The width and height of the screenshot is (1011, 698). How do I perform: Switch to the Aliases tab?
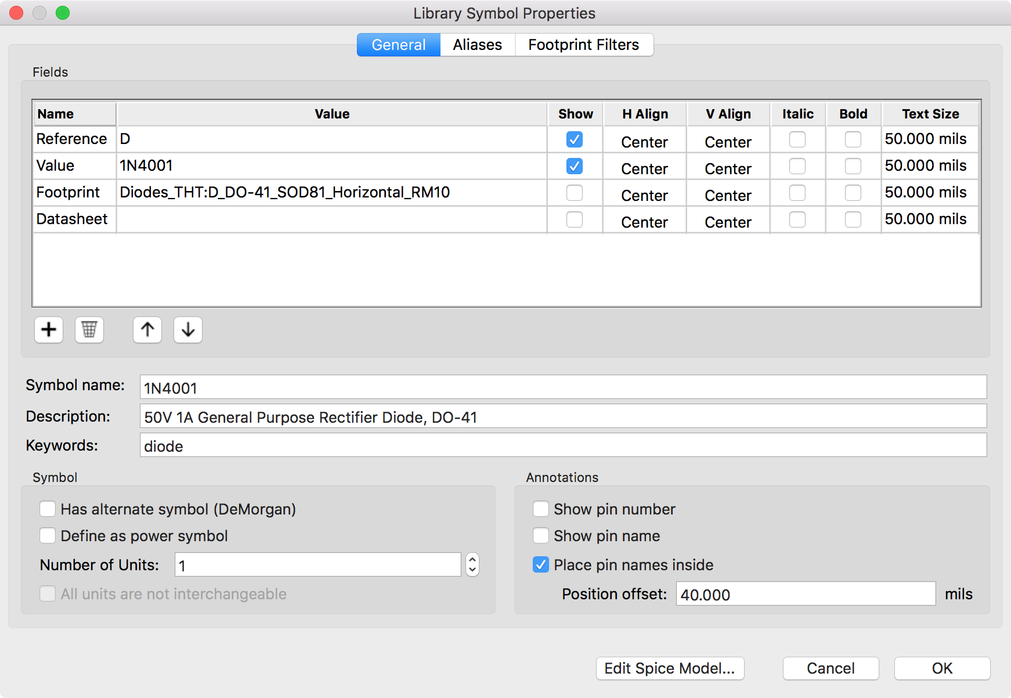(477, 45)
